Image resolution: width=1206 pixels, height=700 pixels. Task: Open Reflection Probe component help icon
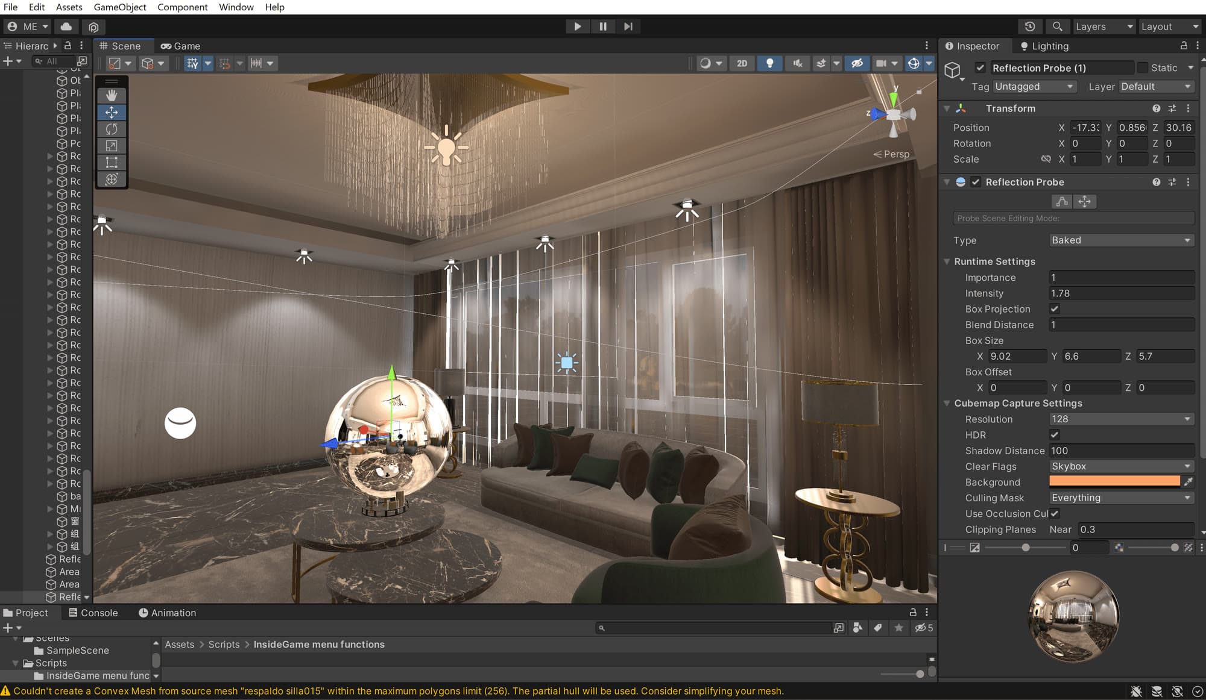coord(1156,182)
